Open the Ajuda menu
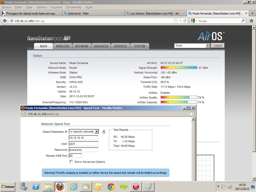The height and width of the screenshot is (192, 256). 89,7
